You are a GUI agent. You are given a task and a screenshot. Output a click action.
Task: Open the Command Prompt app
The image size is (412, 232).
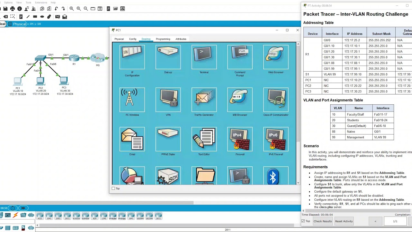pos(240,57)
